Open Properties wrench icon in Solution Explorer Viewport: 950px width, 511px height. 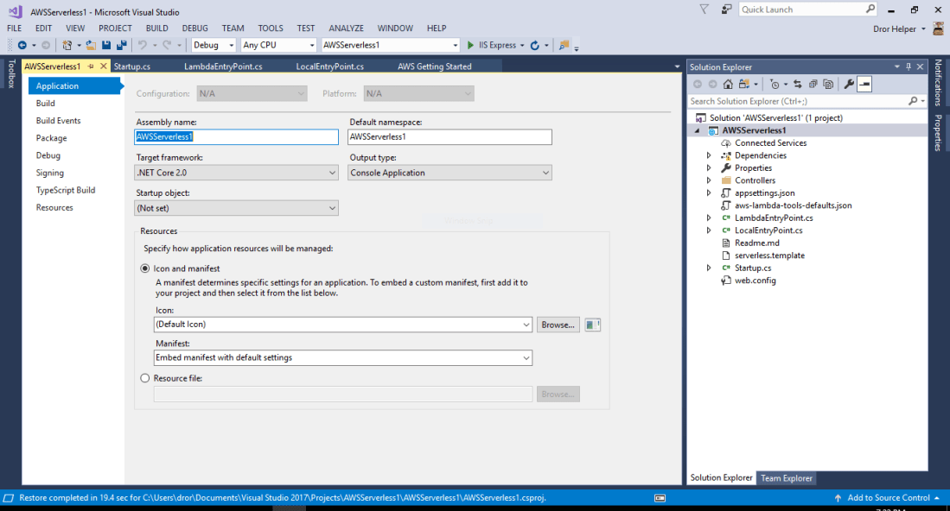tap(849, 84)
